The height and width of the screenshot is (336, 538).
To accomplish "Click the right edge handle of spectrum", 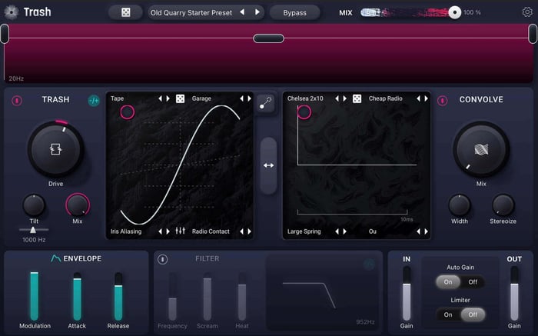I will tap(533, 34).
